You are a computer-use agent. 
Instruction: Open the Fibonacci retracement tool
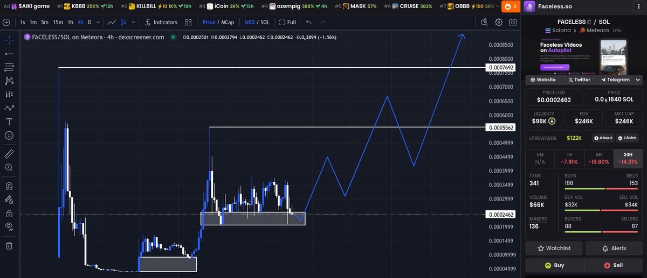click(x=9, y=67)
